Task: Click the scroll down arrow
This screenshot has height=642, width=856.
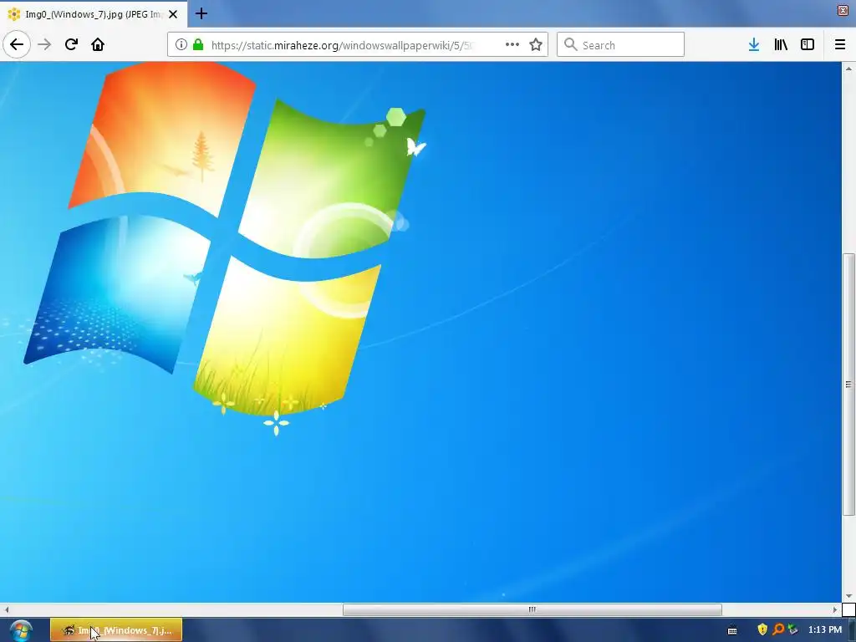Action: click(x=848, y=596)
